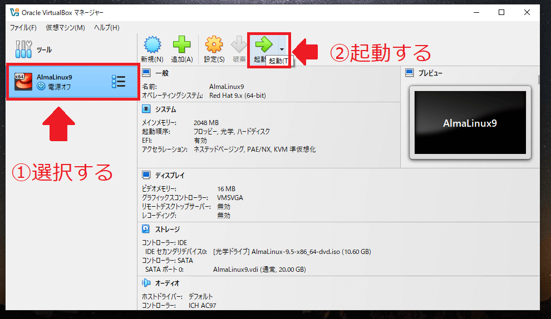Click the VirtualBox logo in title bar
The image size is (551, 319).
[14, 12]
